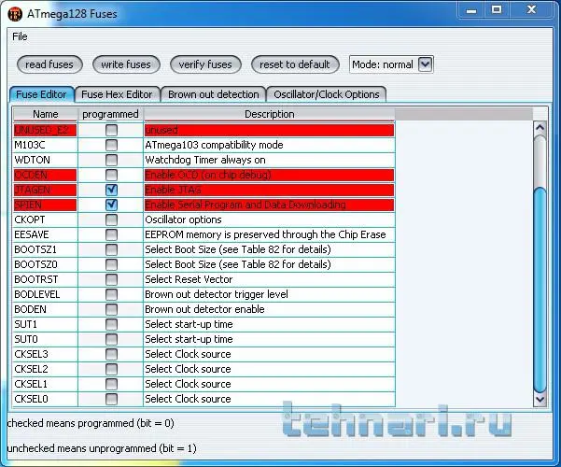Click the ATmega128 Fuses app icon
561x467 pixels.
click(15, 14)
